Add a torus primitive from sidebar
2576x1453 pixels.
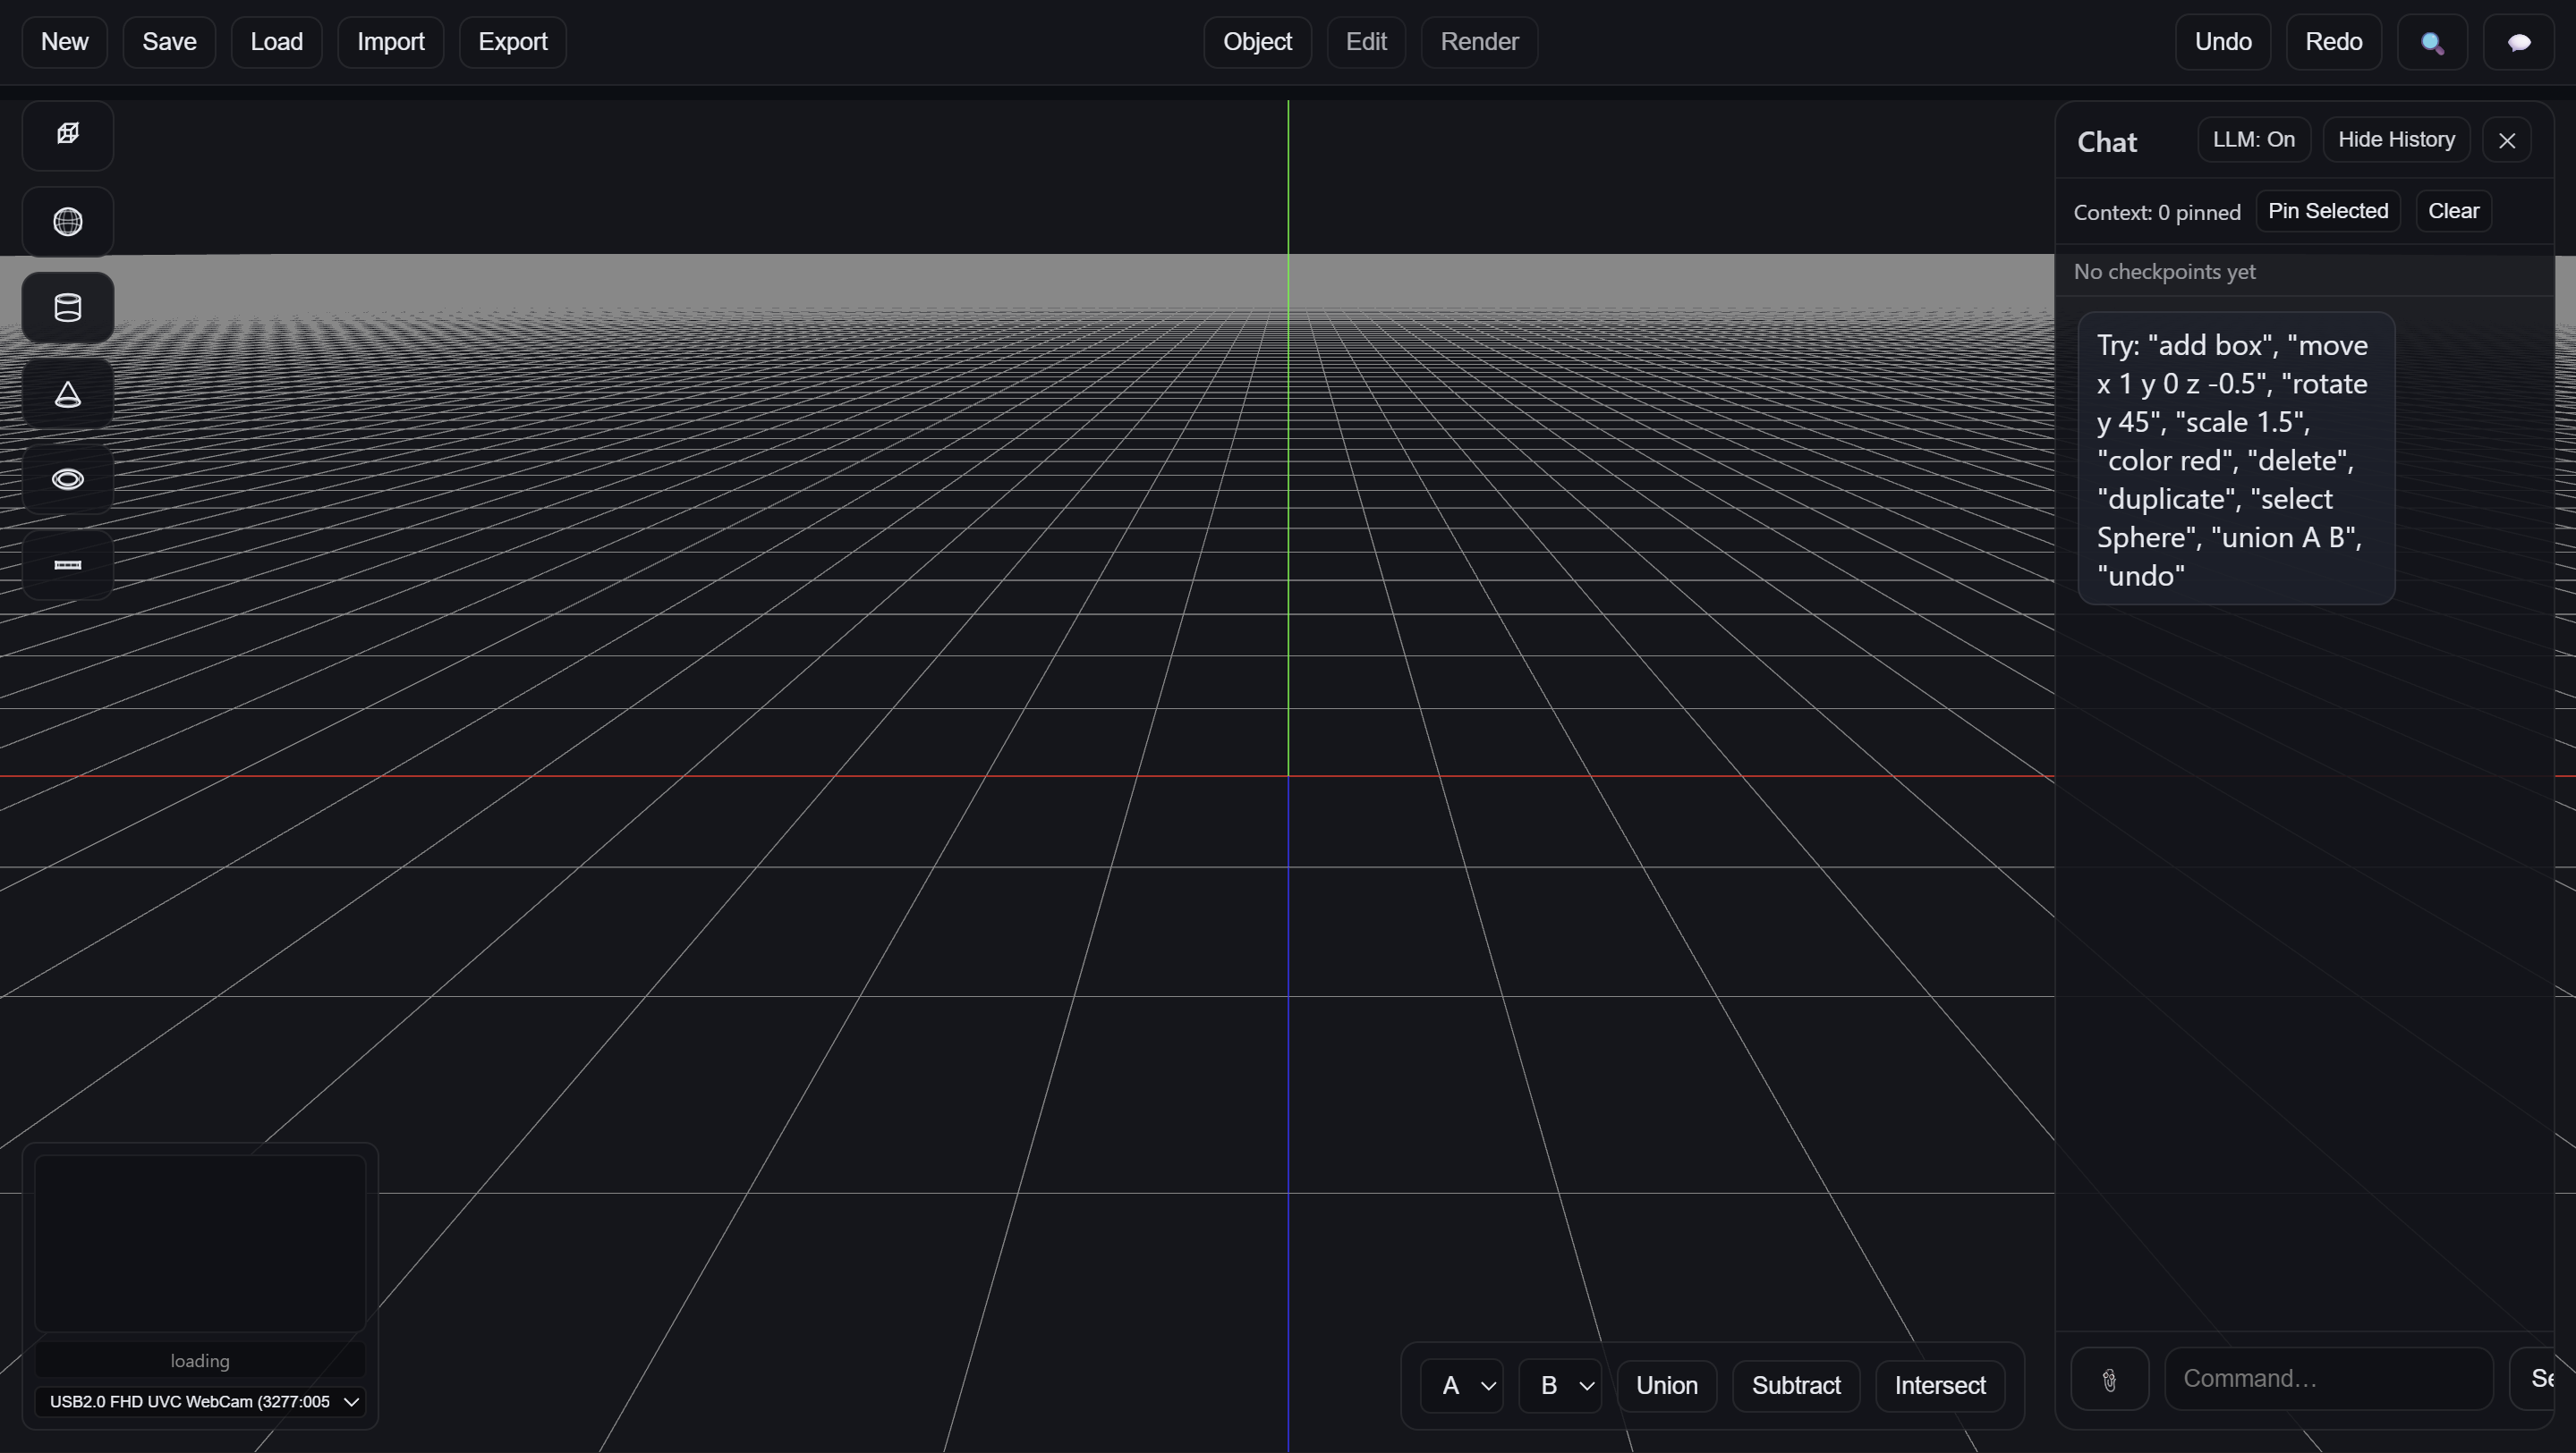pos(67,479)
